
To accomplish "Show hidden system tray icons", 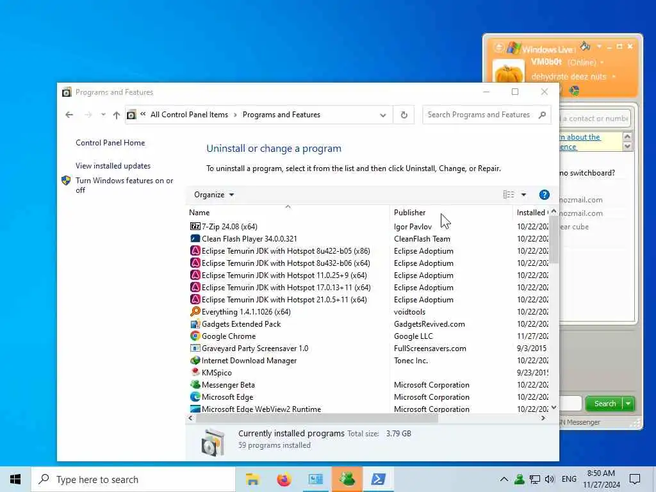I will click(x=504, y=479).
